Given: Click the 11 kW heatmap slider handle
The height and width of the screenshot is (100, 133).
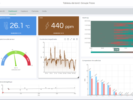Looking at the screenshot, I should pyautogui.click(x=117, y=50).
